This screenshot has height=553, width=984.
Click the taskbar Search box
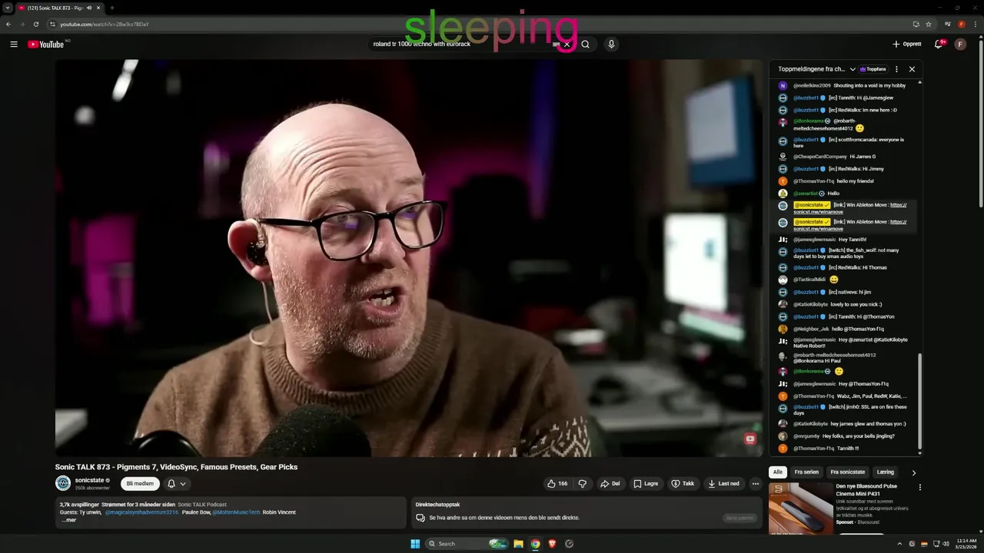(x=467, y=544)
